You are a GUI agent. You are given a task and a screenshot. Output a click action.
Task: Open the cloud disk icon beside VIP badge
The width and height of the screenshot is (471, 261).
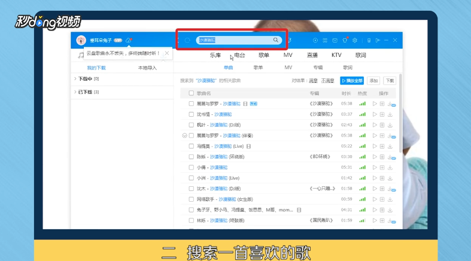click(129, 40)
